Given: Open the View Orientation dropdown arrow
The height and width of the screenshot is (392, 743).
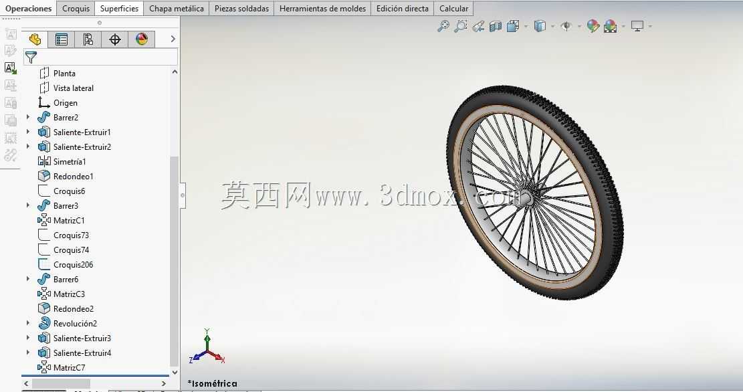Looking at the screenshot, I should [x=526, y=26].
